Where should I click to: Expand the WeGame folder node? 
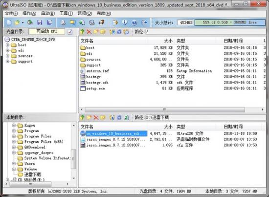click(x=14, y=169)
